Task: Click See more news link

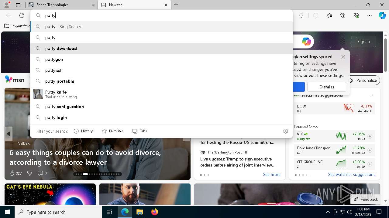Action: pyautogui.click(x=272, y=174)
